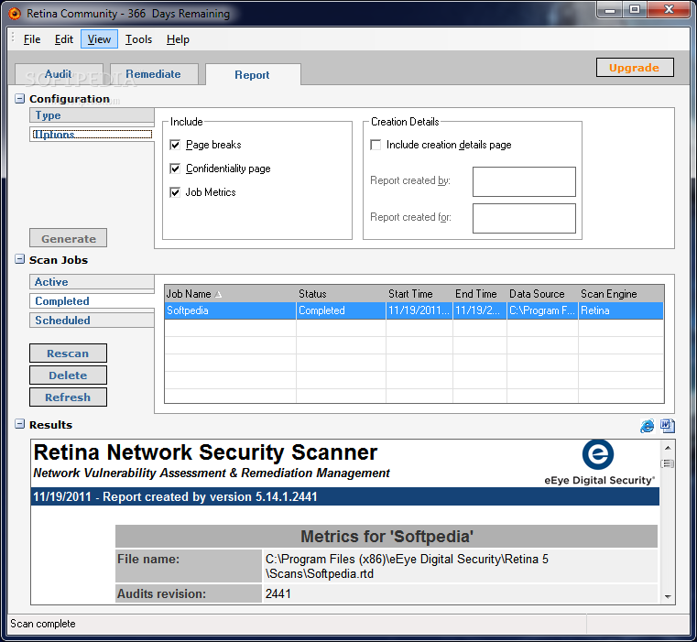Click the Start Time column header
The width and height of the screenshot is (697, 642).
(x=419, y=294)
